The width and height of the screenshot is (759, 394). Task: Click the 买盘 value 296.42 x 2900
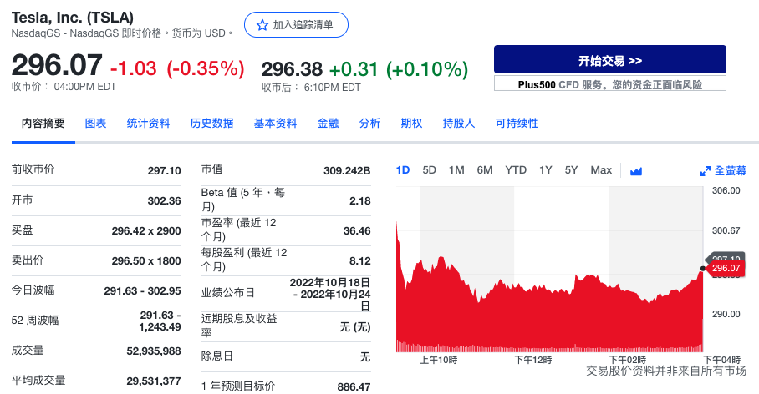(146, 230)
